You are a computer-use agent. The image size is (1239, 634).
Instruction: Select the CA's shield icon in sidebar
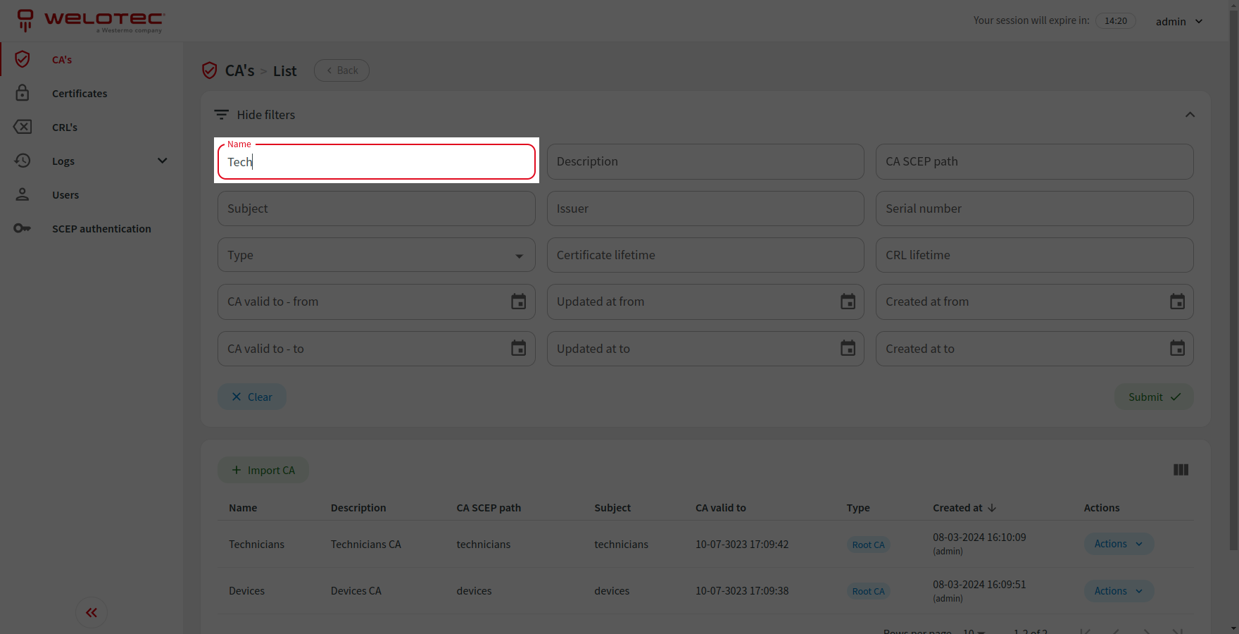pyautogui.click(x=23, y=59)
